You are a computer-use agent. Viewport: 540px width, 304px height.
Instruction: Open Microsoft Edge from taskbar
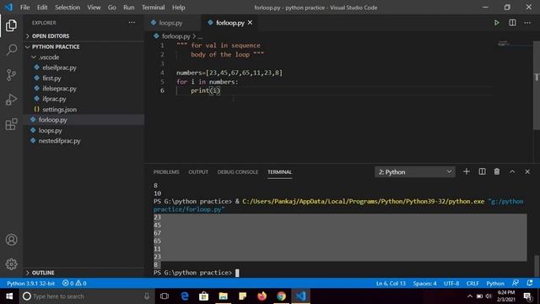(185, 296)
